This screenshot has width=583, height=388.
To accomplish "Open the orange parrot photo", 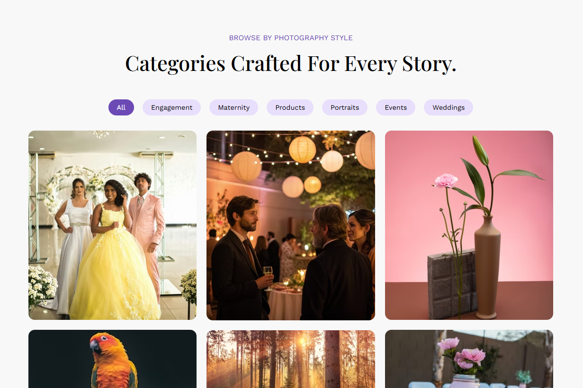I will [112, 359].
